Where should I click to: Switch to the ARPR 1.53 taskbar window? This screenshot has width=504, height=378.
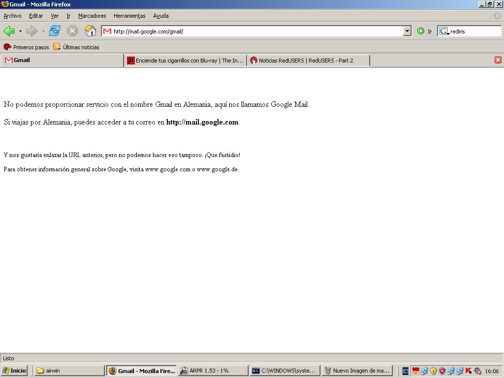214,371
